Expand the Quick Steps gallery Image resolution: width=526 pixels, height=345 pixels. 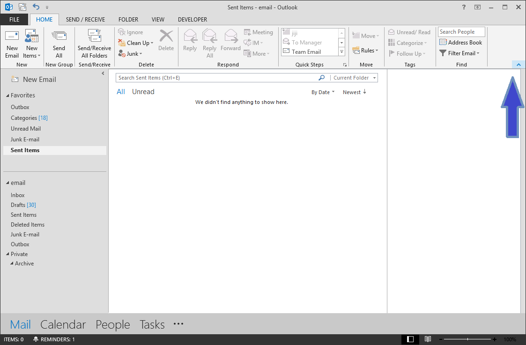coord(341,51)
